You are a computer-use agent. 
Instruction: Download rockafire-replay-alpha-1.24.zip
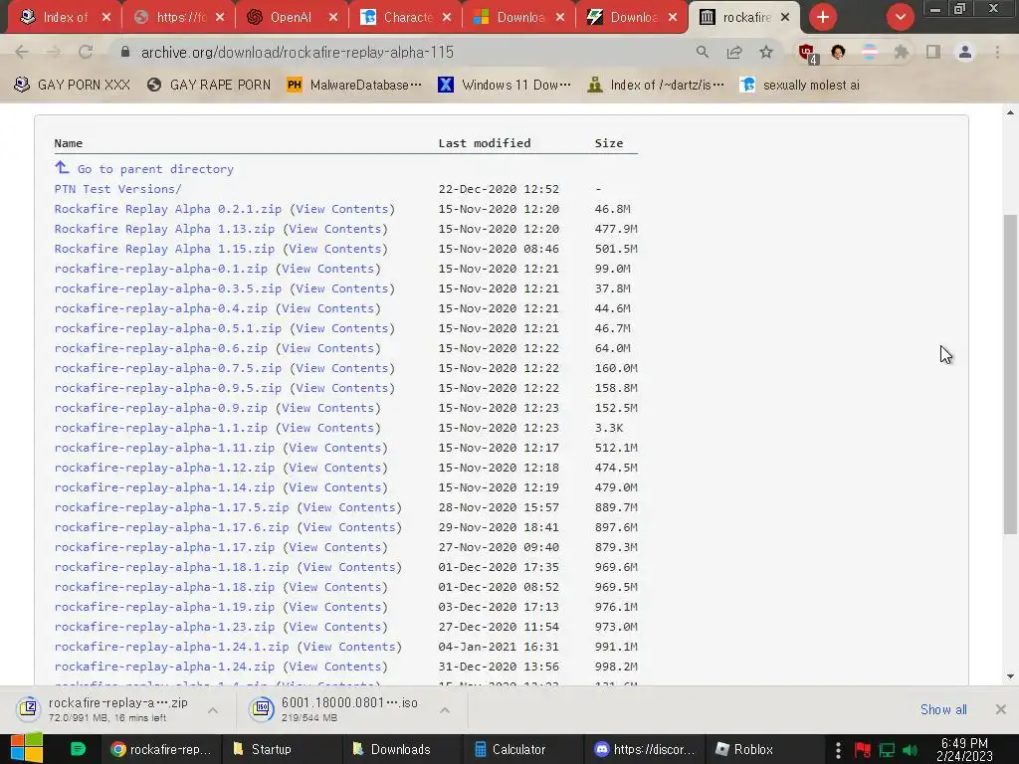pos(164,667)
